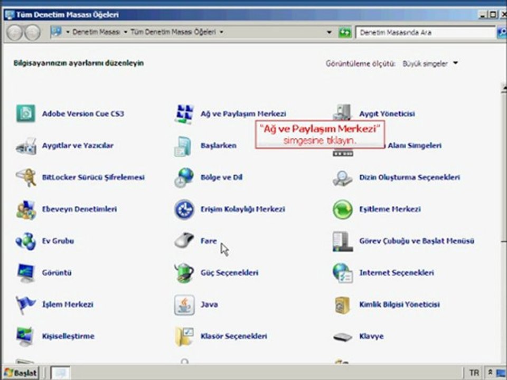Click the TR language indicator in taskbar
This screenshot has width=507, height=380.
pyautogui.click(x=474, y=373)
